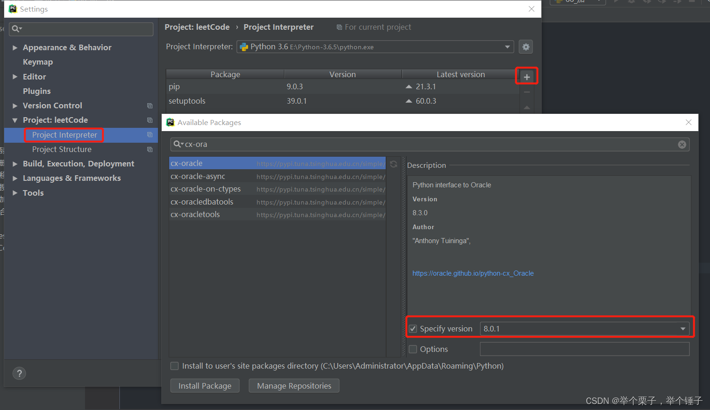Viewport: 710px width, 410px height.
Task: Open the version 8.0.1 dropdown
Action: point(683,329)
